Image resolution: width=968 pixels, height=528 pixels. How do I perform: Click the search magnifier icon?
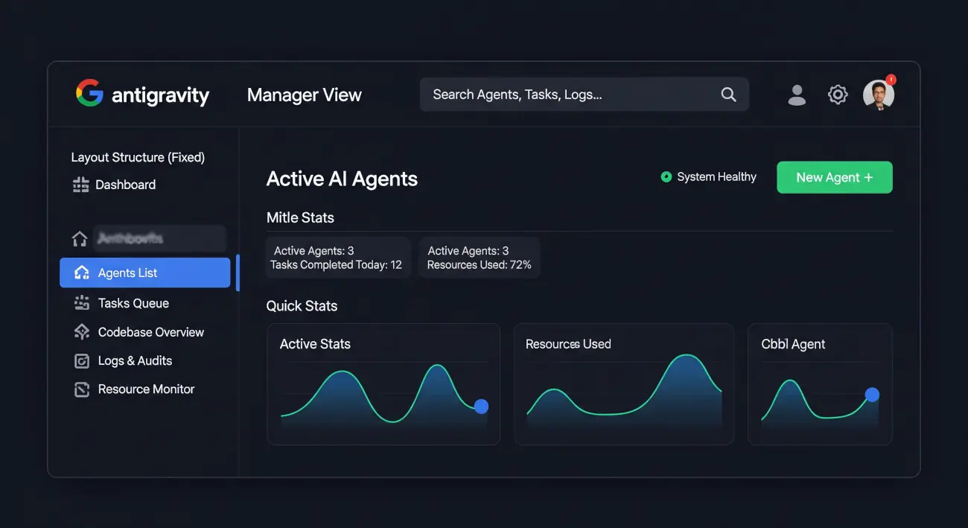[727, 94]
